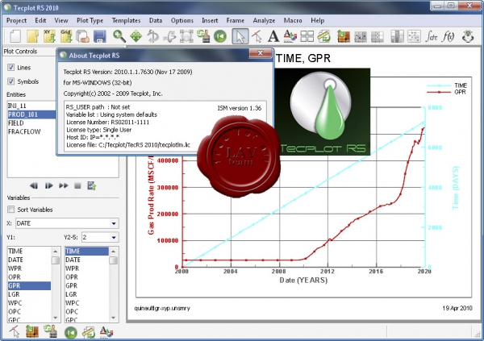Open the Project menu
Viewport: 484px width, 341px height.
pyautogui.click(x=16, y=21)
